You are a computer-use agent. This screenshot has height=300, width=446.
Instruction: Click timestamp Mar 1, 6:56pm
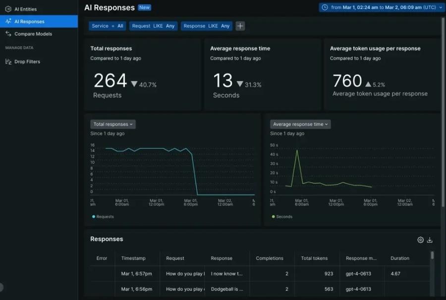point(137,289)
